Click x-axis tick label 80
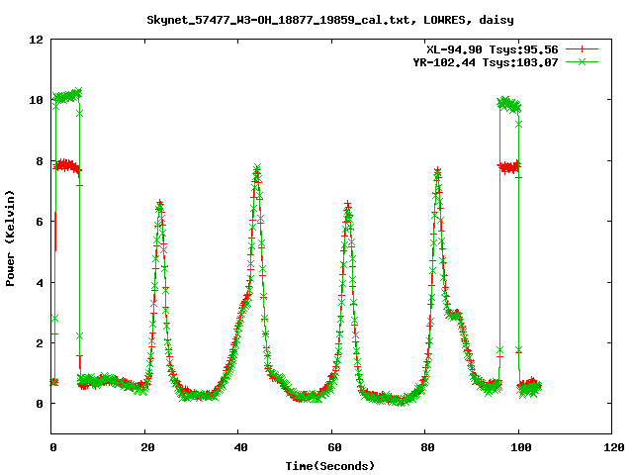This screenshot has height=475, width=633. 427,447
